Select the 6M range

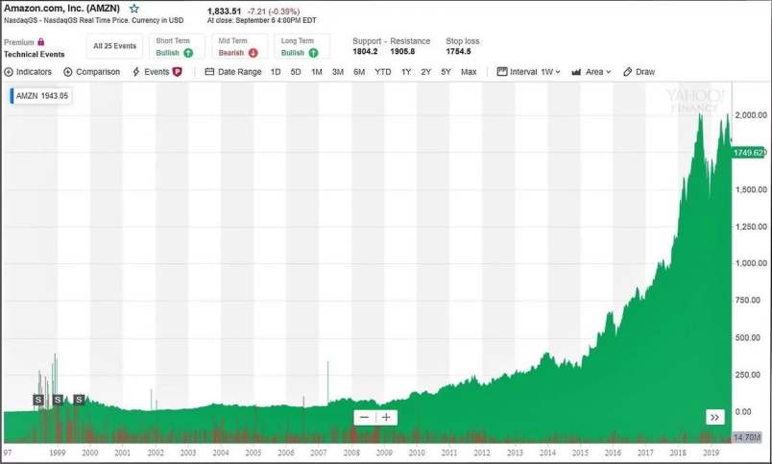click(359, 72)
